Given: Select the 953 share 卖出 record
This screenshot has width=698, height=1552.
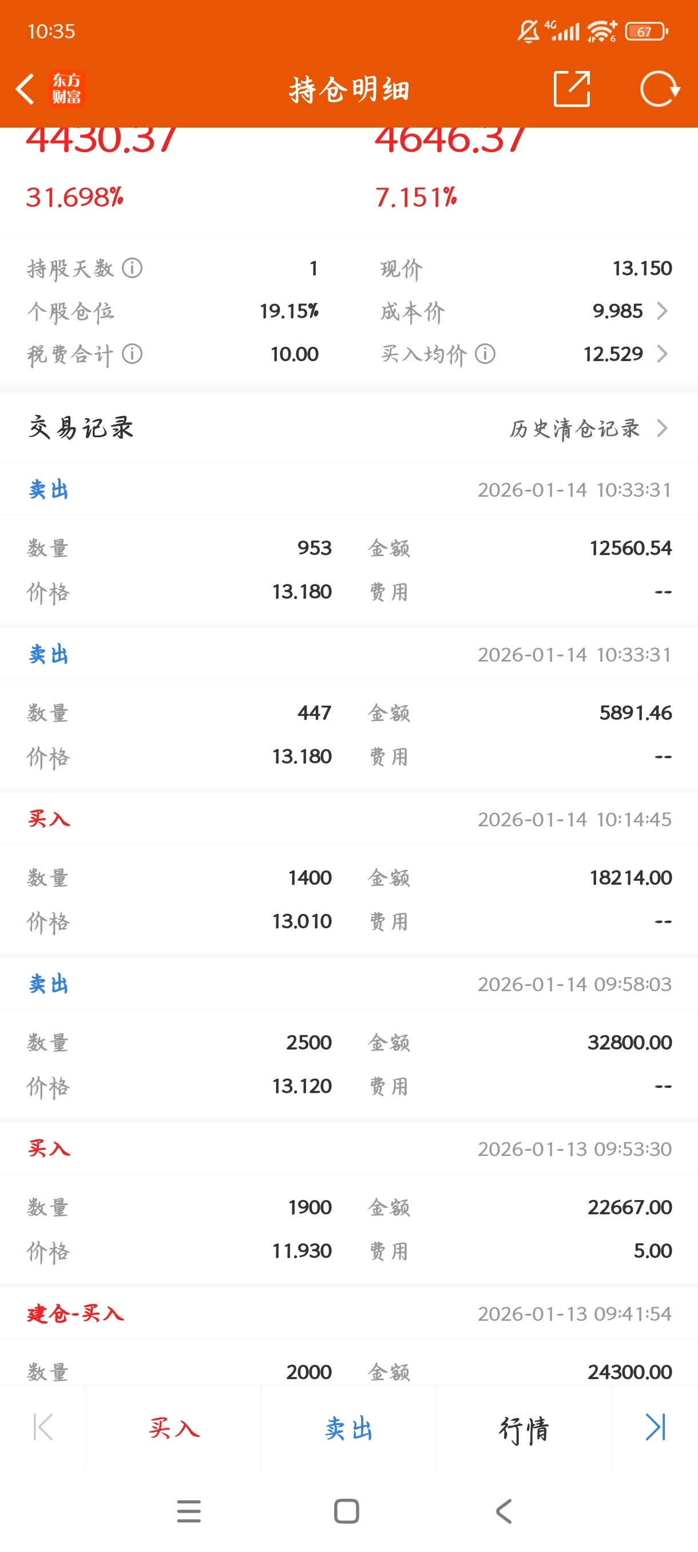Looking at the screenshot, I should pos(348,548).
